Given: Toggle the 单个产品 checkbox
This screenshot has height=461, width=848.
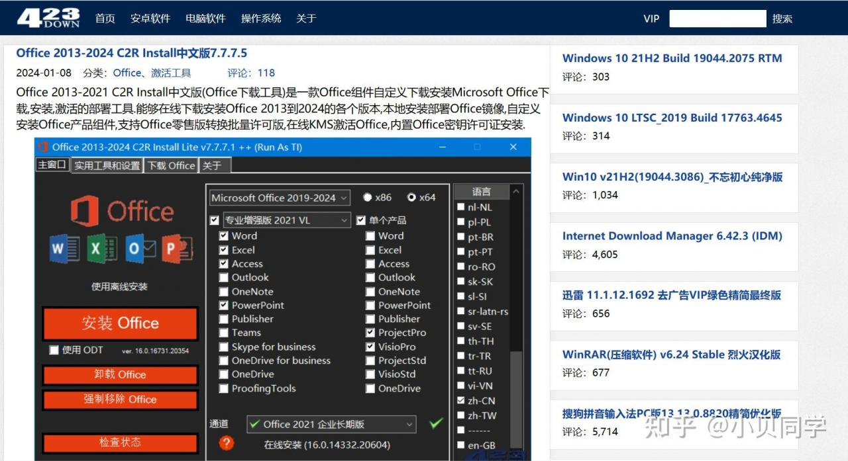Looking at the screenshot, I should [x=361, y=220].
